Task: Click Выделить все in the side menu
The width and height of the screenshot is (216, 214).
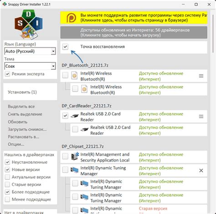Action: tap(21, 107)
